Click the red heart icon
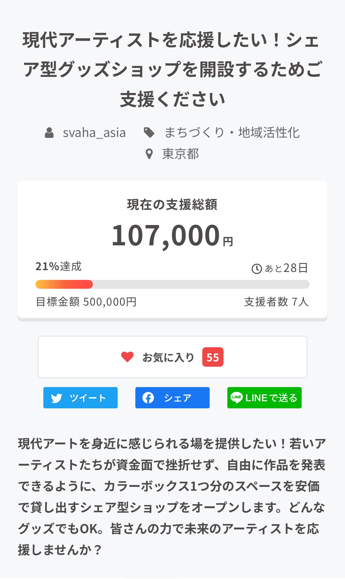The width and height of the screenshot is (345, 579). point(127,357)
